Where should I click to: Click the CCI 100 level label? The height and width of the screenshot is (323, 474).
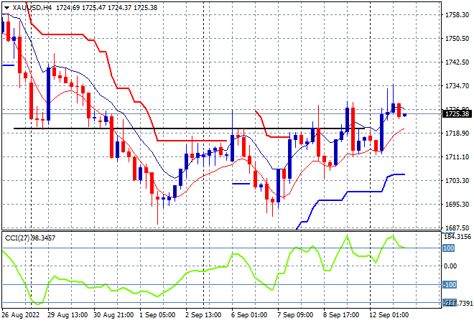pos(448,248)
